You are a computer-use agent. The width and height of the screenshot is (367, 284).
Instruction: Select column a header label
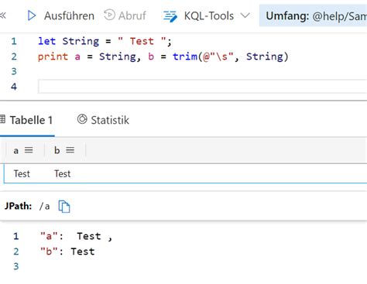coord(15,151)
